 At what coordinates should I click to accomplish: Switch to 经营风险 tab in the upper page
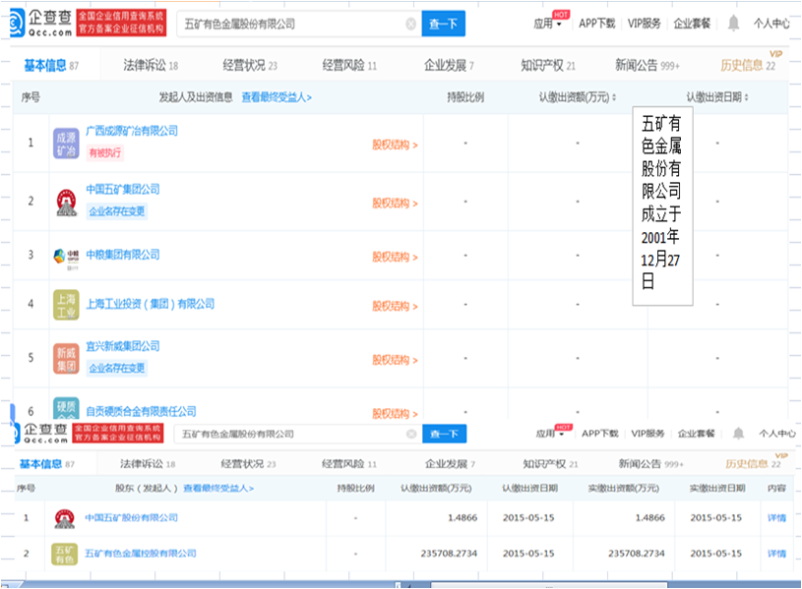349,66
